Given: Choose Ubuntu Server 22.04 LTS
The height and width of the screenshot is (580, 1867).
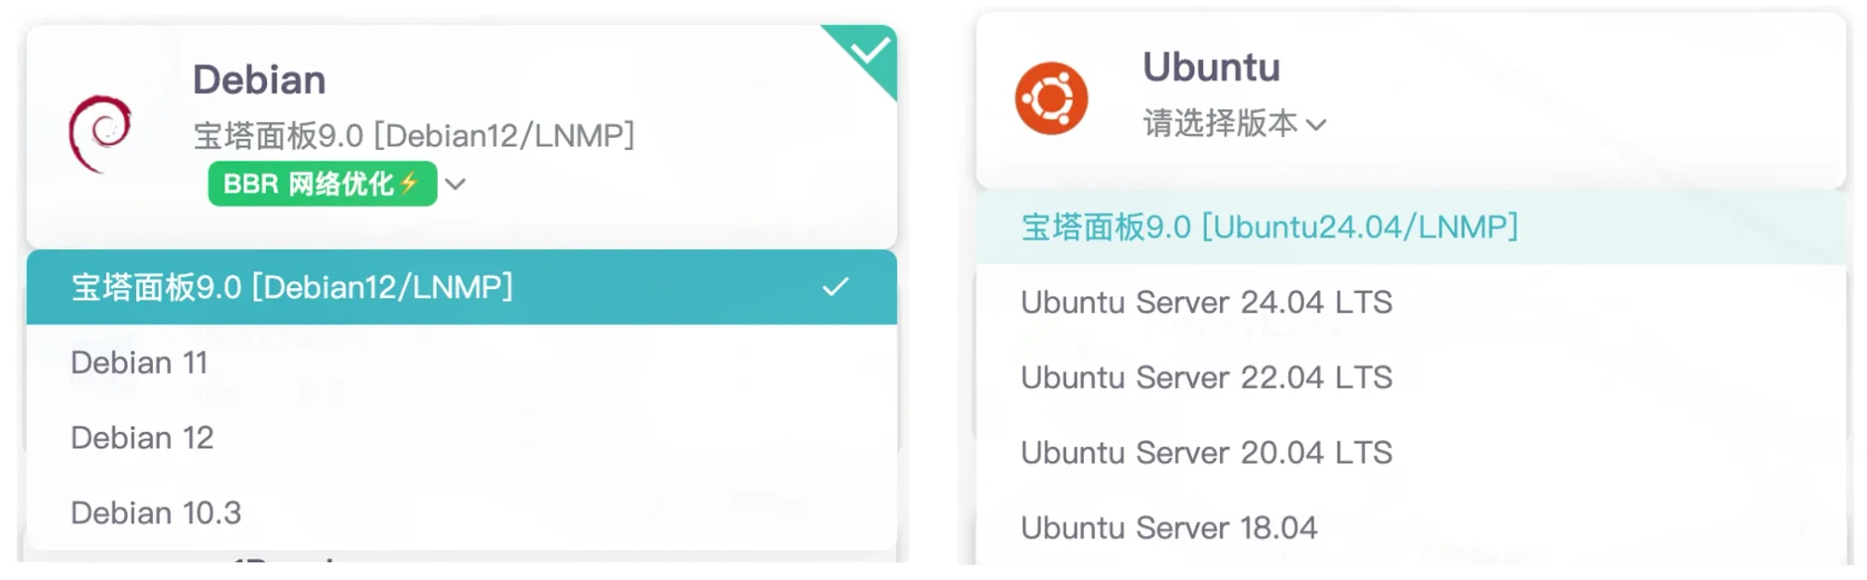Looking at the screenshot, I should [x=1411, y=377].
